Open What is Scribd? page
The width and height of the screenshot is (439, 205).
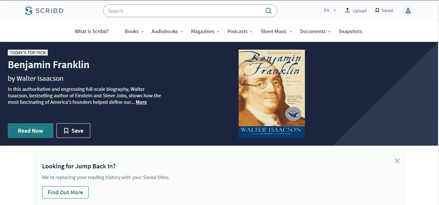92,31
